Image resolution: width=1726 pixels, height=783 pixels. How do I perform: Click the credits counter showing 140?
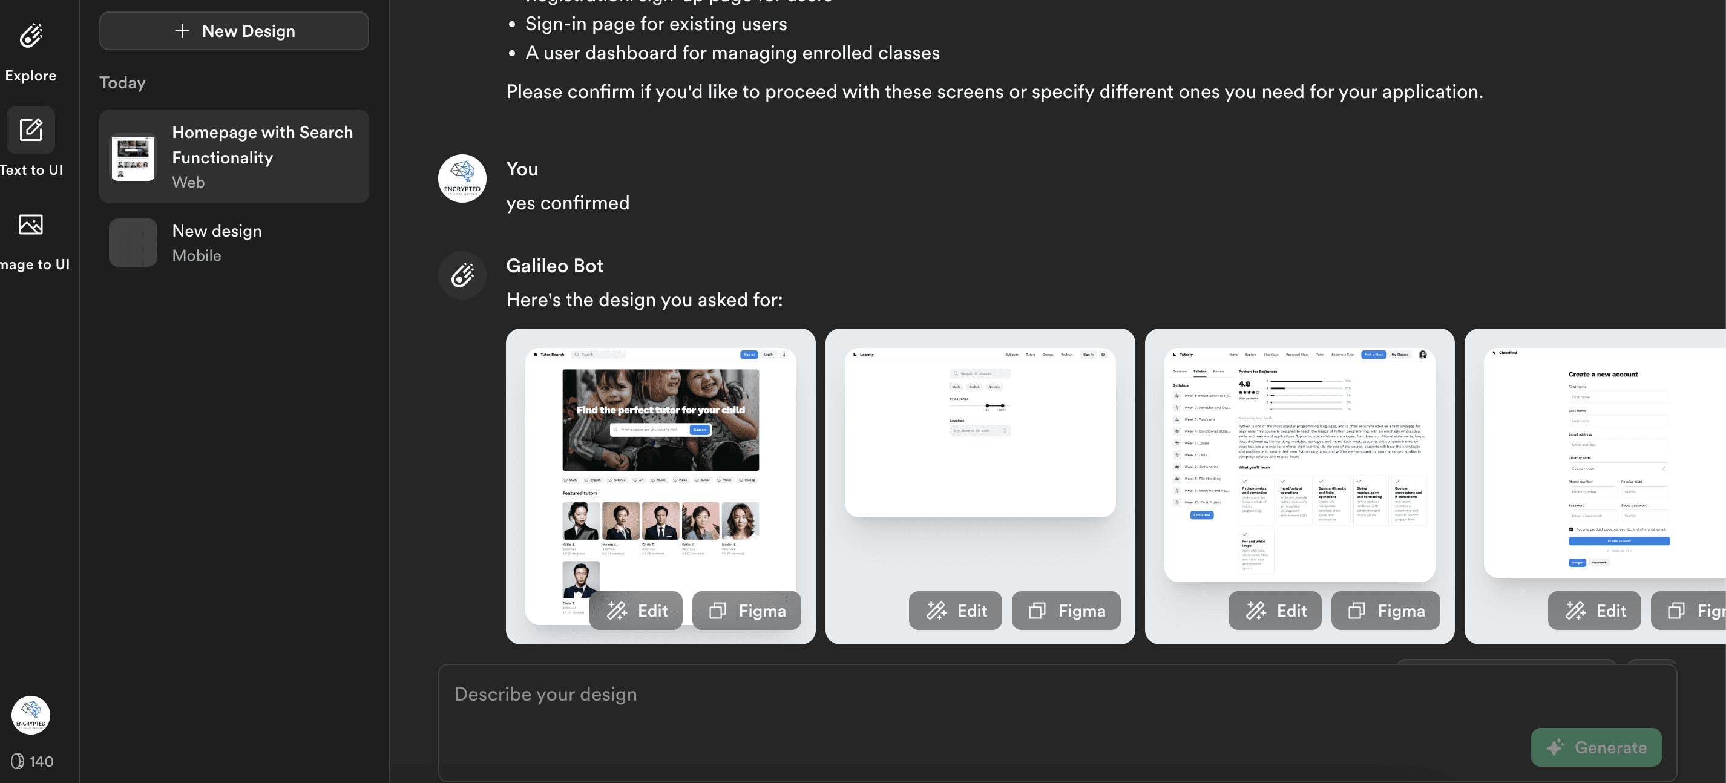[x=32, y=762]
